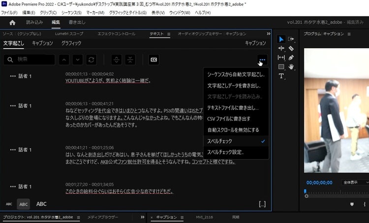
Task: Select the Ripple Edit tool
Action: (281, 48)
